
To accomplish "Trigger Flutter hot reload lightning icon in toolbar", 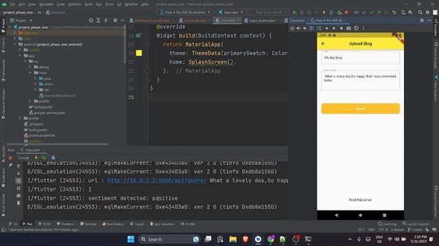I will tap(324, 12).
